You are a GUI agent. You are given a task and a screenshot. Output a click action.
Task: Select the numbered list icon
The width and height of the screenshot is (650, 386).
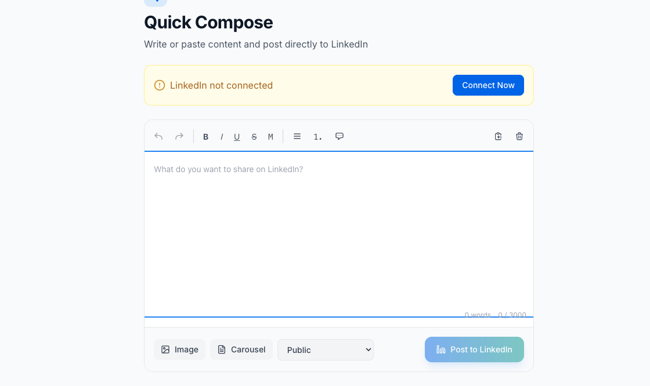point(317,136)
